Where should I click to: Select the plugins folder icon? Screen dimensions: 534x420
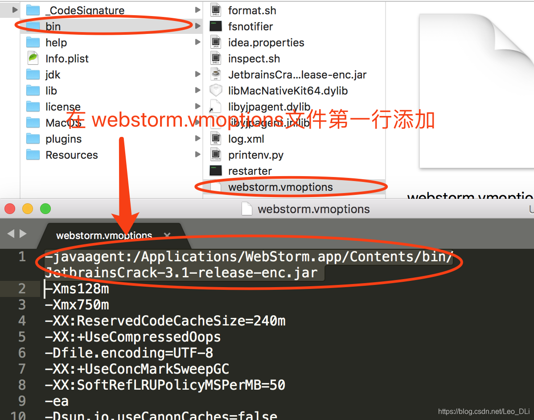coord(33,139)
